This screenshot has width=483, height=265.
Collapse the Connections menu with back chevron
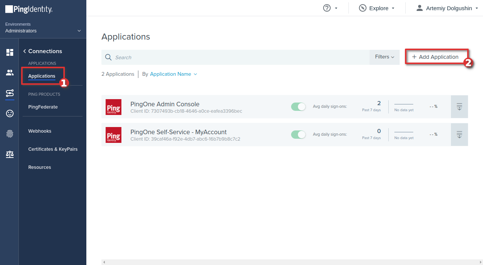point(25,51)
